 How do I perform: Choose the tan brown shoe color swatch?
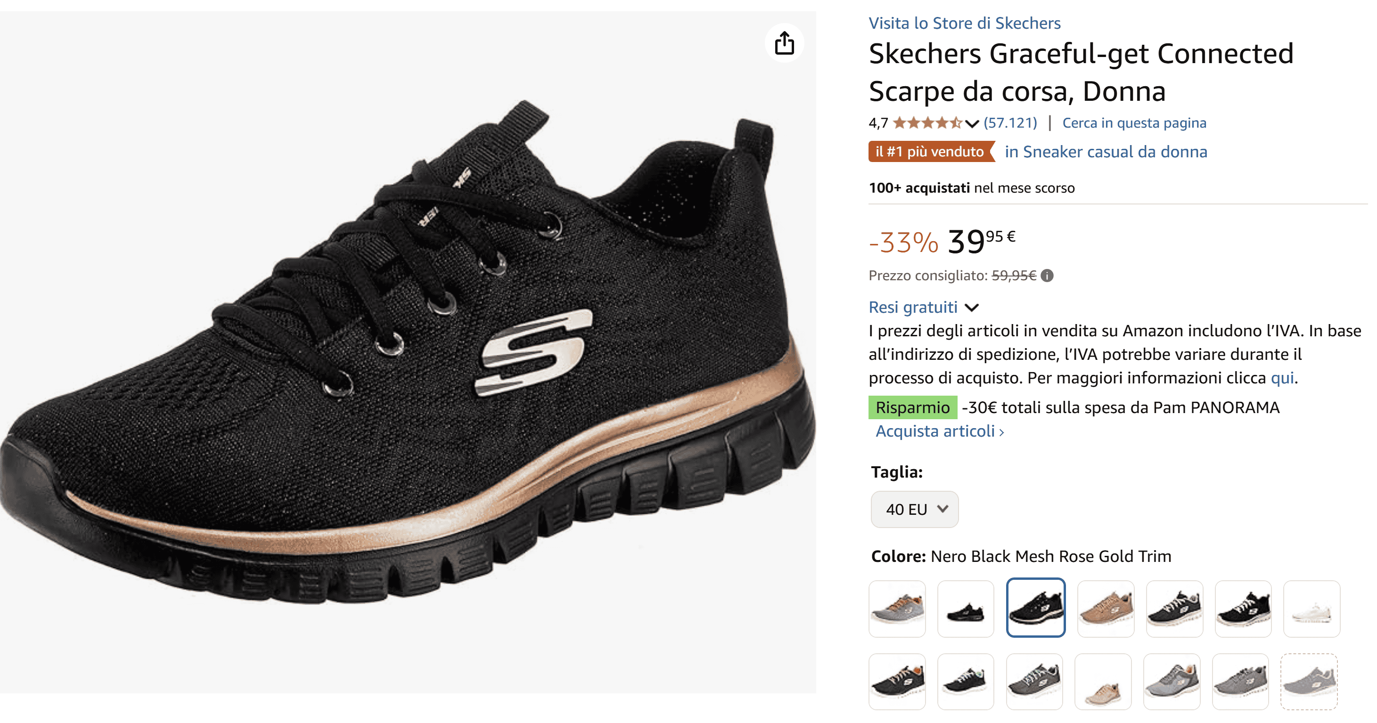coord(1105,609)
